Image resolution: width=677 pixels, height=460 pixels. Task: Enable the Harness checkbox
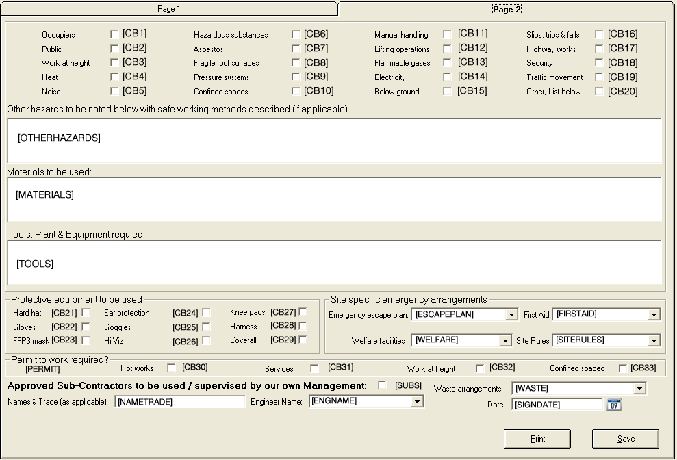[x=303, y=326]
